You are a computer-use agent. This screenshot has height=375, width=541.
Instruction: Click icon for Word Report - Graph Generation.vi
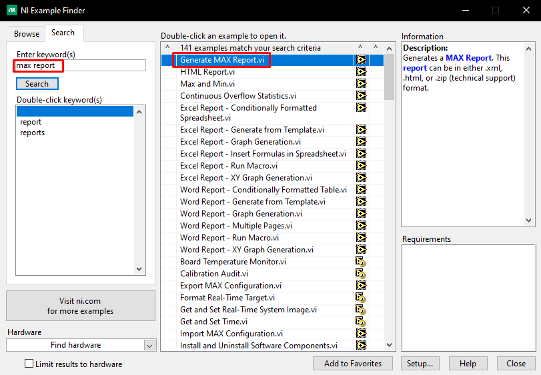pos(362,214)
